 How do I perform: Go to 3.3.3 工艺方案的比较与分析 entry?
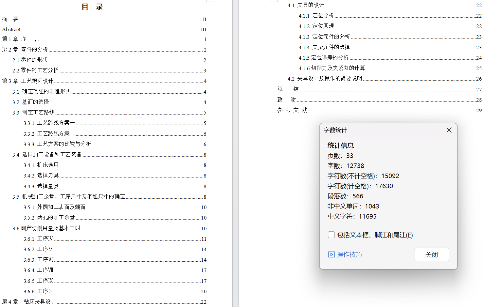click(x=115, y=144)
